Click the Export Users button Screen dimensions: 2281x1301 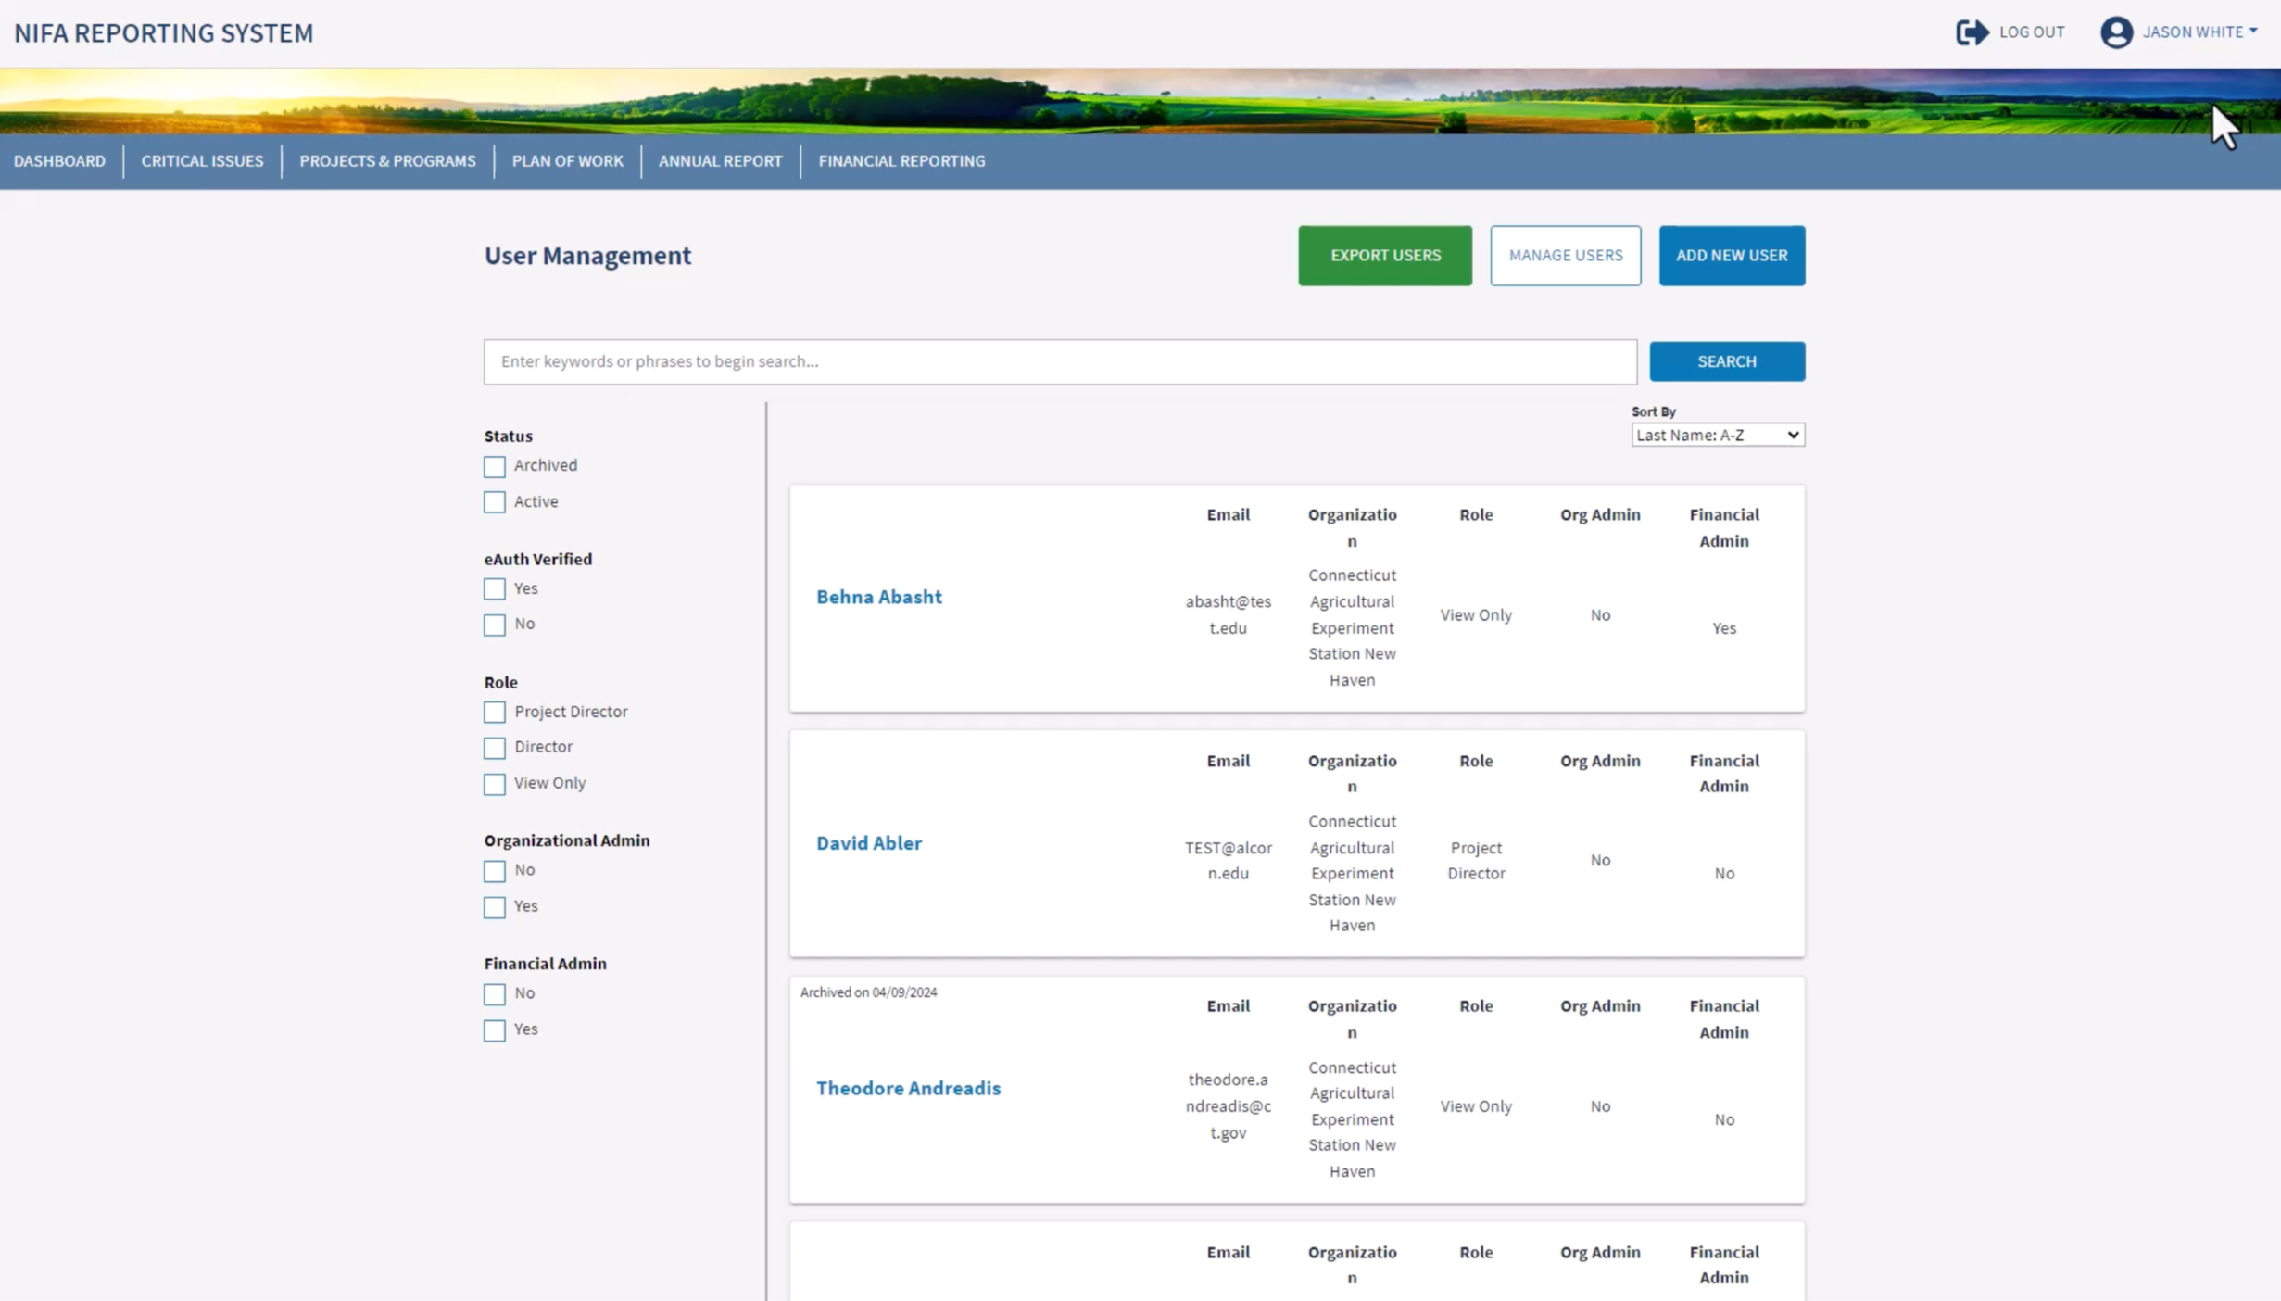pos(1384,256)
